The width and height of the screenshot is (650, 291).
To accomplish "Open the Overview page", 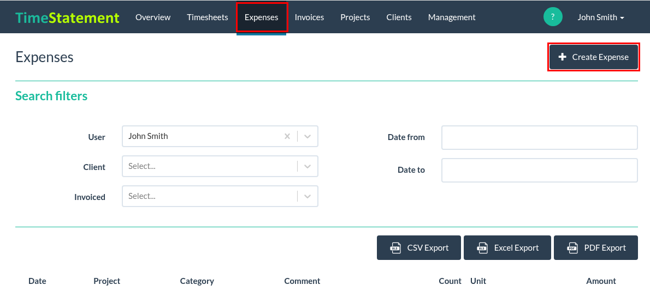I will click(x=153, y=17).
